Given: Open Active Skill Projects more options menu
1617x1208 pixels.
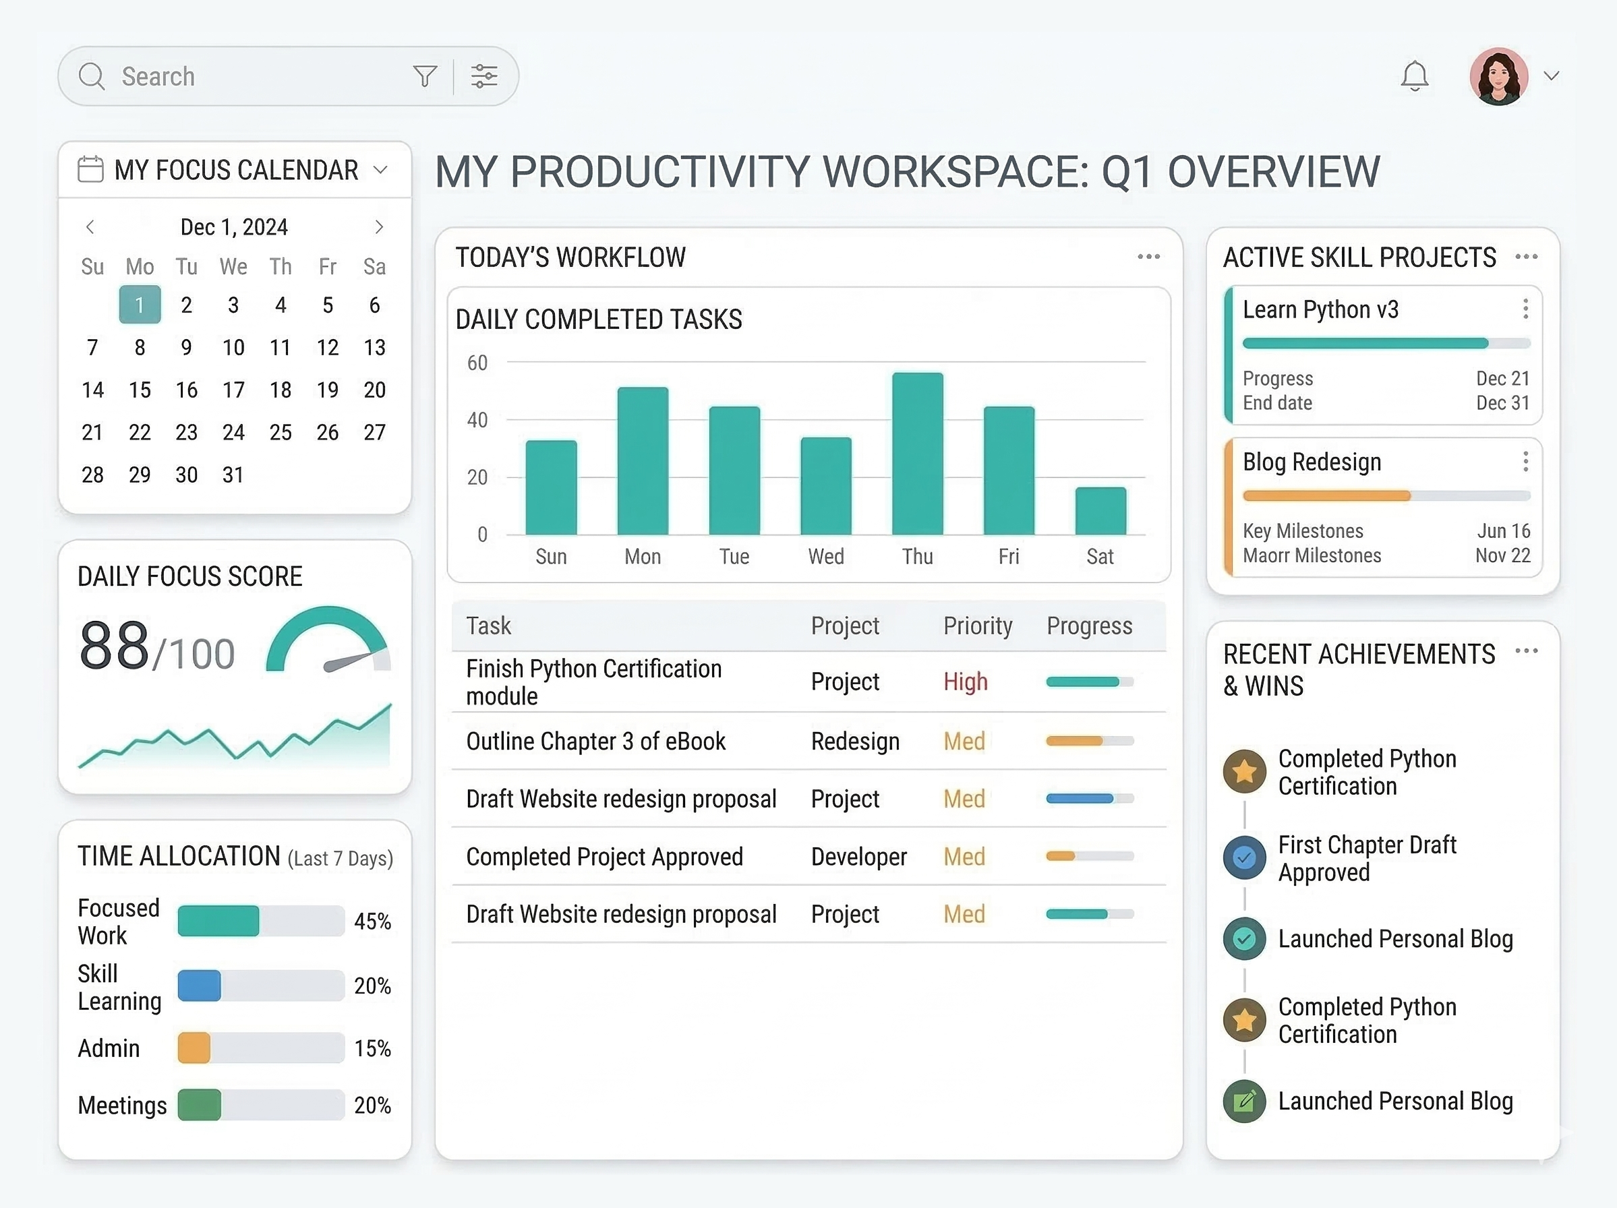Looking at the screenshot, I should point(1527,257).
